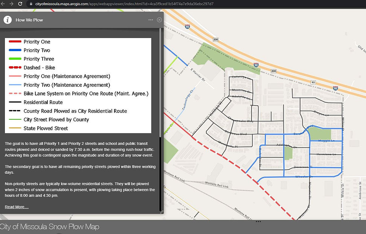This screenshot has height=234, width=366.
Task: Click the attribution ellipsis at the map bottom
Action: (x=258, y=222)
